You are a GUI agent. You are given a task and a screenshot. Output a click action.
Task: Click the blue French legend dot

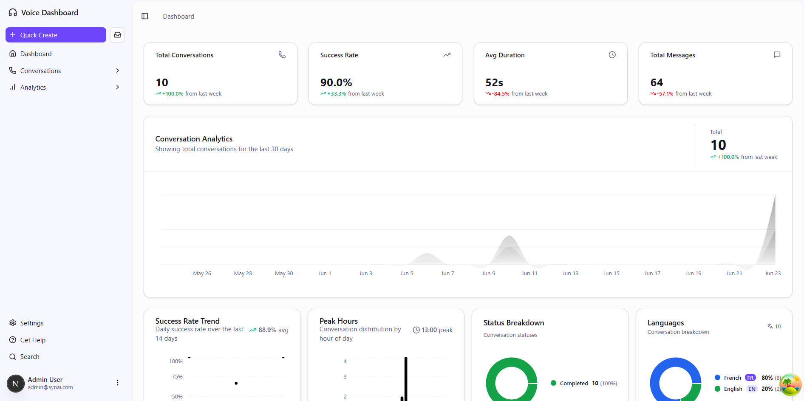pos(717,378)
